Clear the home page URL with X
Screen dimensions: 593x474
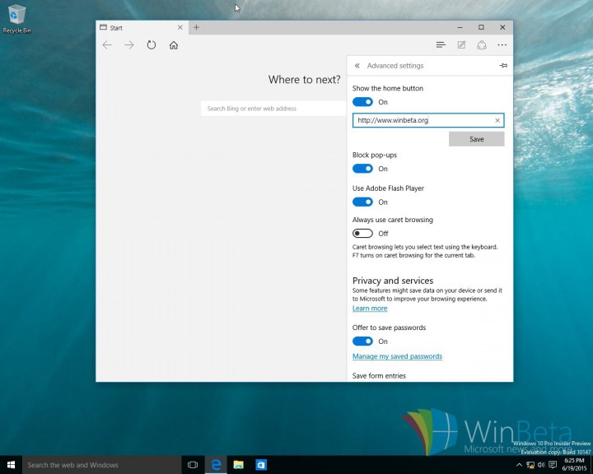pos(497,120)
